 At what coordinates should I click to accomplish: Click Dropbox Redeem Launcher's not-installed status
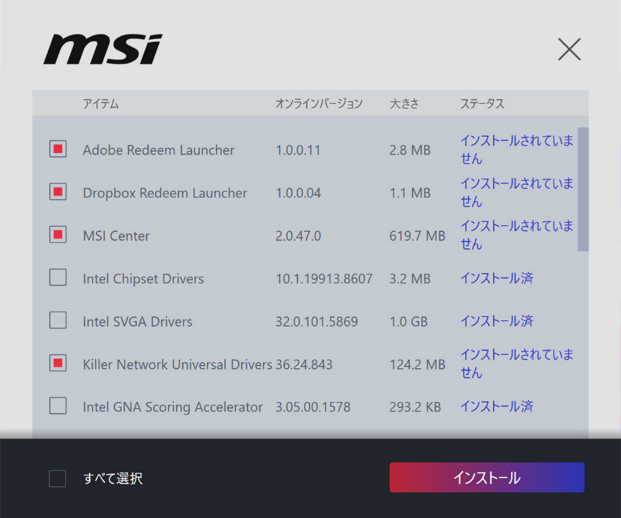pyautogui.click(x=516, y=192)
